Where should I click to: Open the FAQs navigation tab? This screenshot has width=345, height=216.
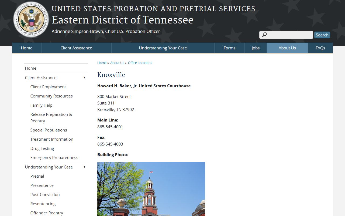point(320,48)
